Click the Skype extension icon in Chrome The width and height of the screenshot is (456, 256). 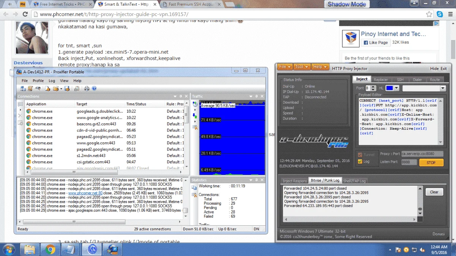pyautogui.click(x=440, y=14)
